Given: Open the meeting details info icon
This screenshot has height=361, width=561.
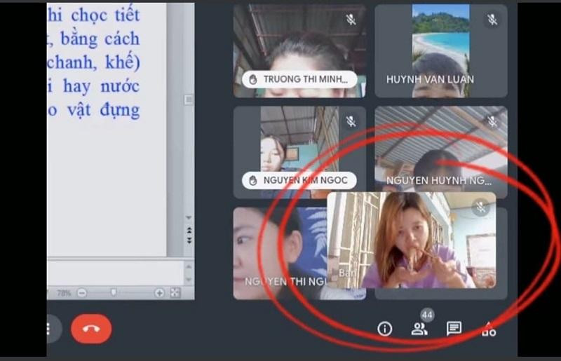Looking at the screenshot, I should (384, 329).
